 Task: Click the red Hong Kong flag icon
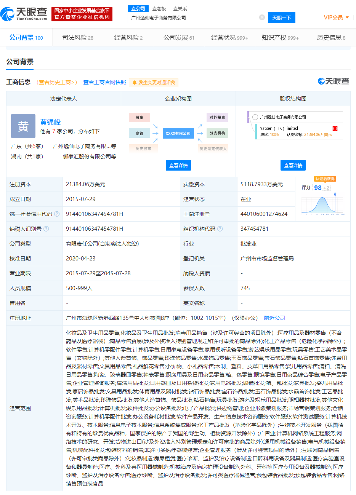pyautogui.click(x=335, y=128)
